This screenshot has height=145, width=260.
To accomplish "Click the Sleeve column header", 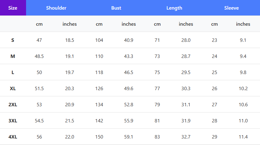I will click(231, 8).
